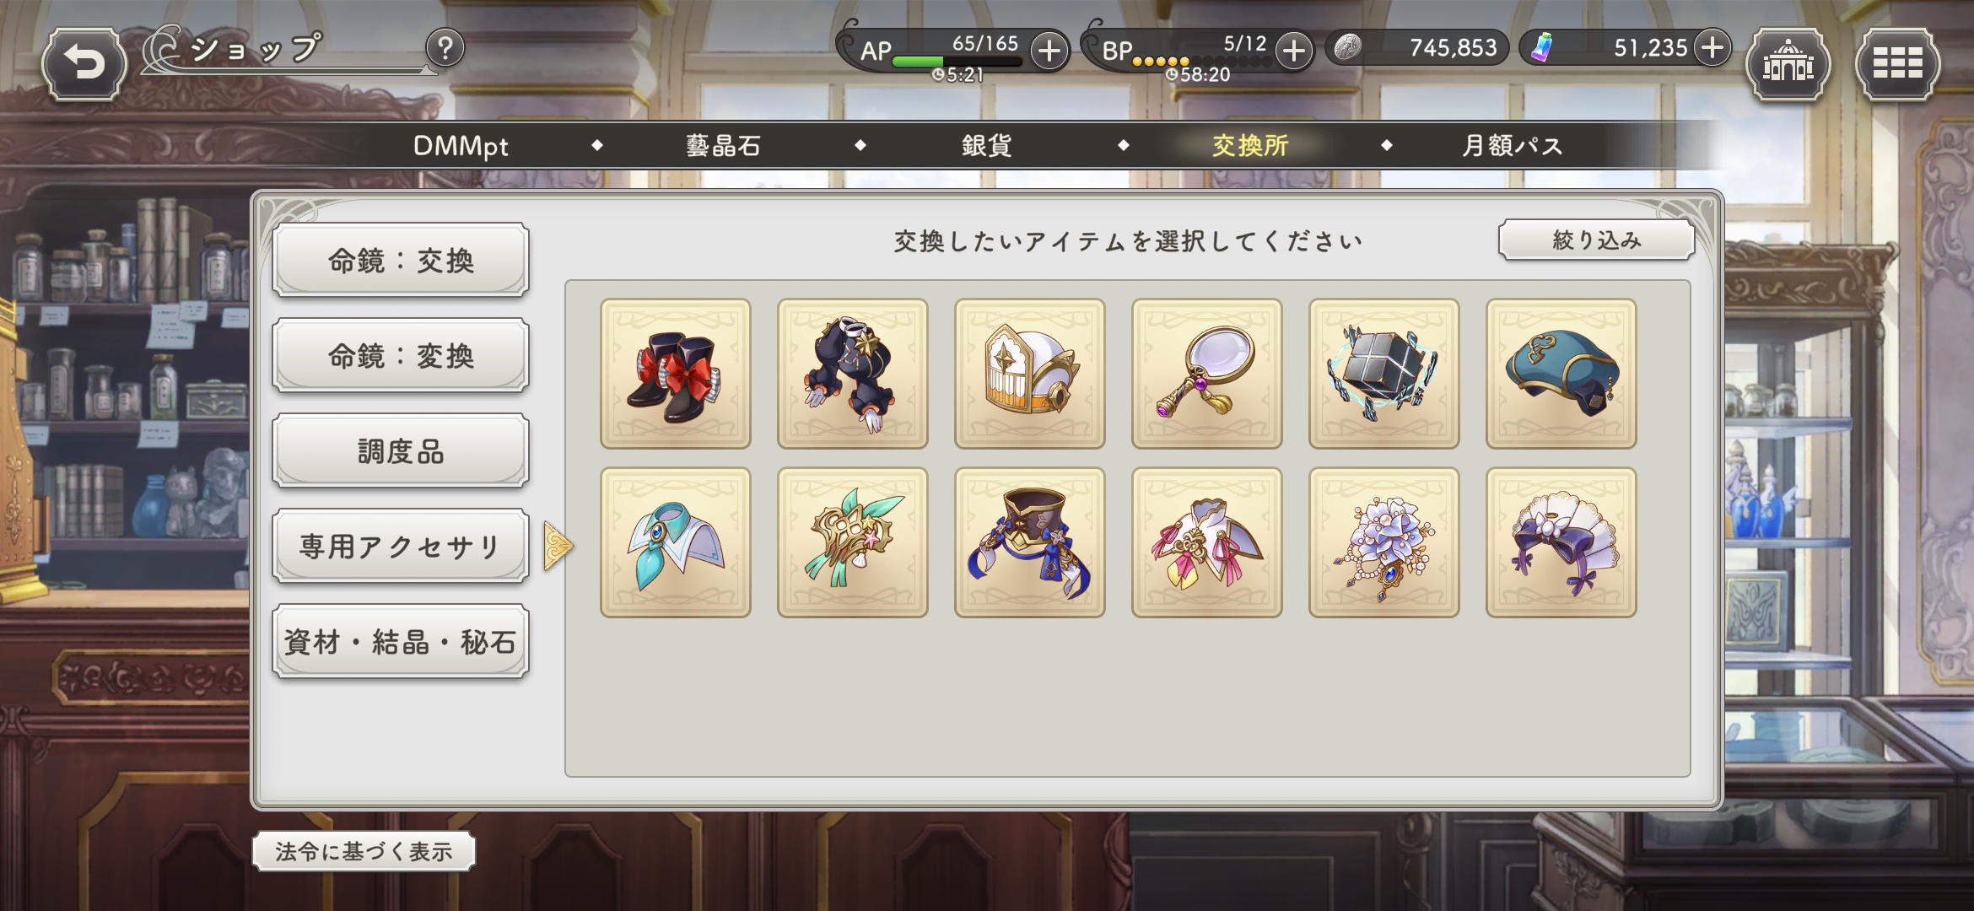
Task: Switch to the DMMpt tab
Action: click(461, 145)
